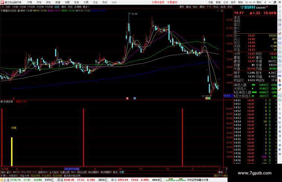Screen dimensions: 282x182
Task: Click the back chevron in the title bar
Action: coord(265,2)
